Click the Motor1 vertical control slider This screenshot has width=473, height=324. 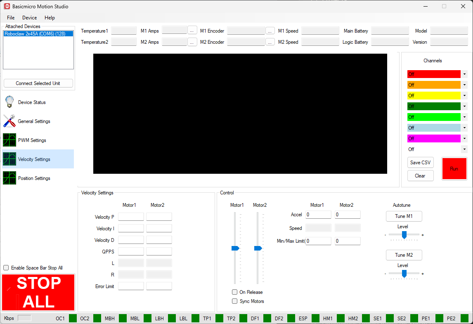coord(235,248)
